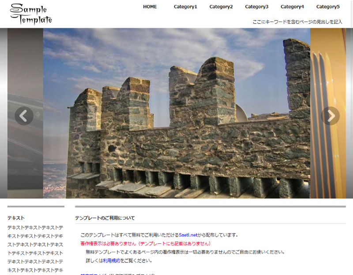This screenshot has width=353, height=275.
Task: Click Category5 in the header navigation
Action: click(x=328, y=7)
